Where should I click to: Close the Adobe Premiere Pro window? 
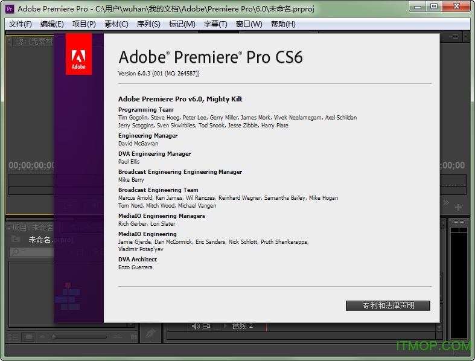(x=456, y=7)
